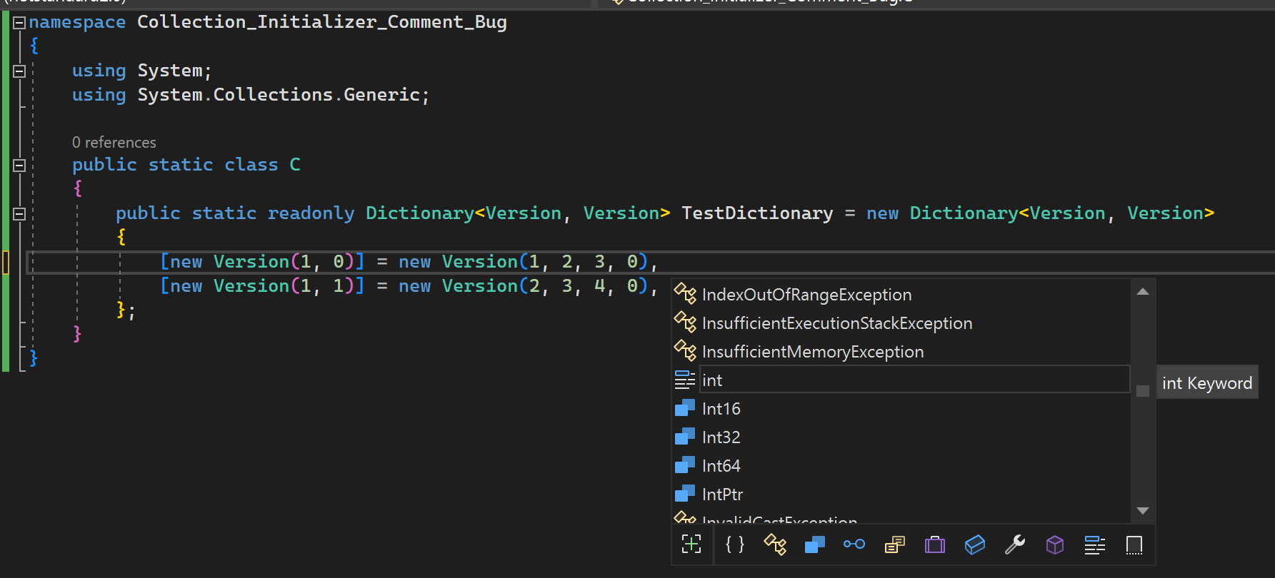Place cursor on TestDictionary identifier
The height and width of the screenshot is (578, 1275).
[757, 213]
